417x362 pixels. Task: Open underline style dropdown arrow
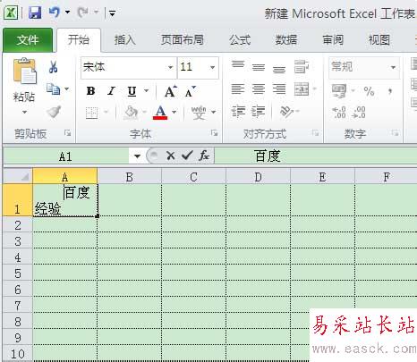click(146, 90)
